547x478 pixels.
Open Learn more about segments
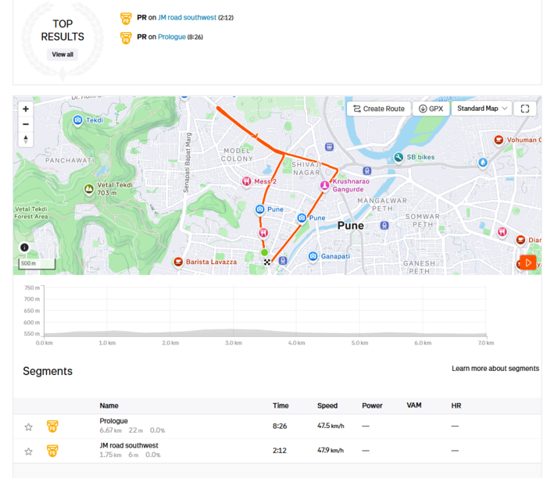[x=495, y=369]
